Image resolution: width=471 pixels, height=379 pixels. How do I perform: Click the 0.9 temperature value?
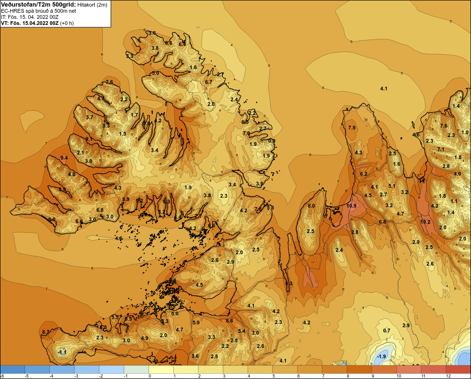[272, 141]
